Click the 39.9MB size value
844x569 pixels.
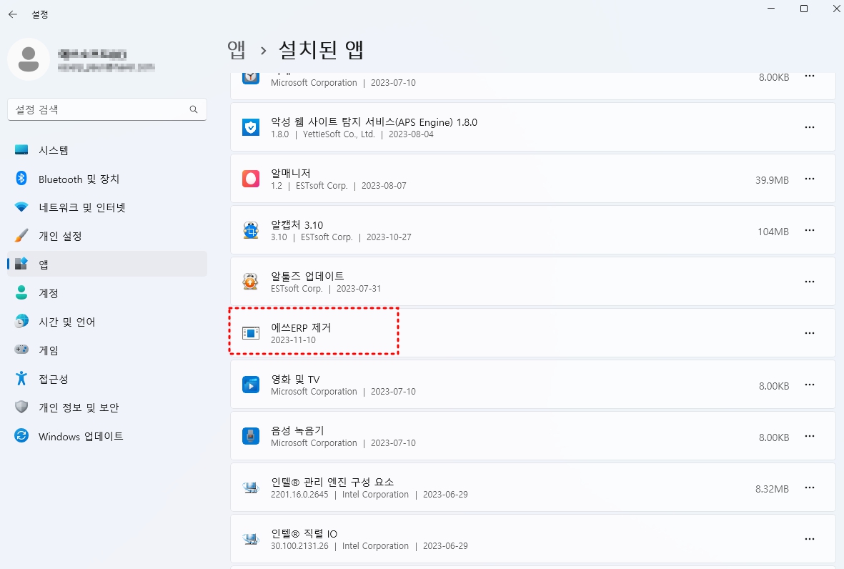pos(772,180)
